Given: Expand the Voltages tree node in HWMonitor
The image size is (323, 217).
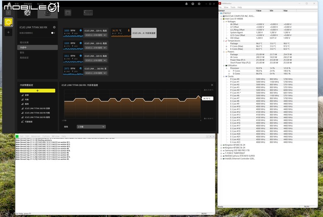Looking at the screenshot, I should point(224,22).
